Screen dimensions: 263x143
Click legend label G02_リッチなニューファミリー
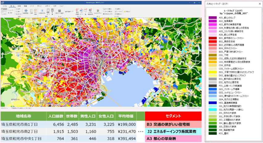coord(230,93)
